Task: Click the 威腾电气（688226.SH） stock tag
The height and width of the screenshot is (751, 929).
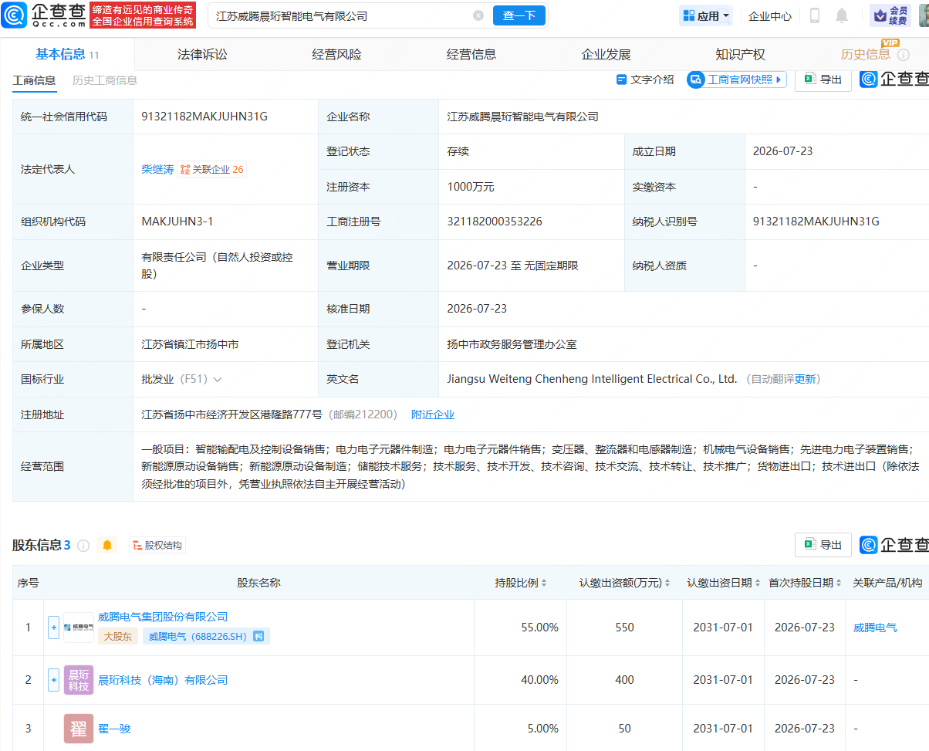Action: pyautogui.click(x=206, y=636)
